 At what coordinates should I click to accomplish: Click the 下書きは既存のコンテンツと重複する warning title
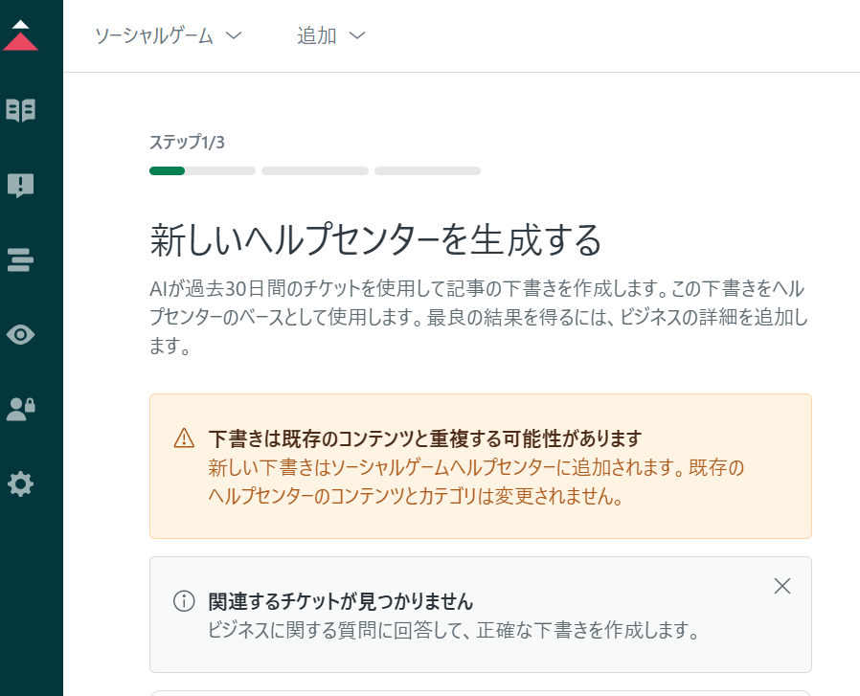424,438
